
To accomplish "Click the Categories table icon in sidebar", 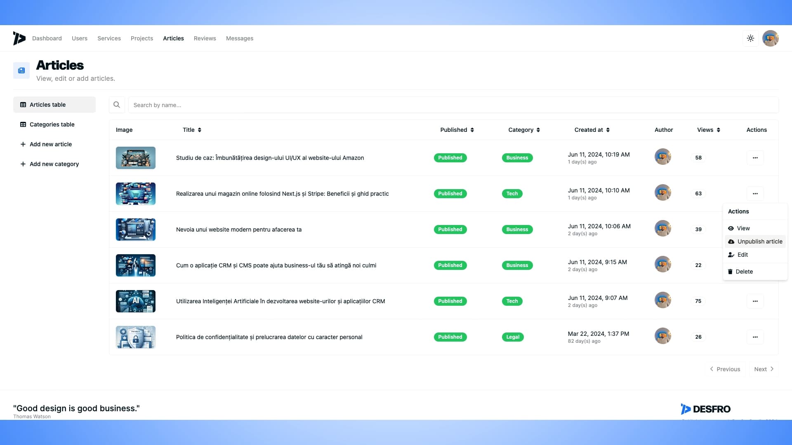I will [23, 124].
